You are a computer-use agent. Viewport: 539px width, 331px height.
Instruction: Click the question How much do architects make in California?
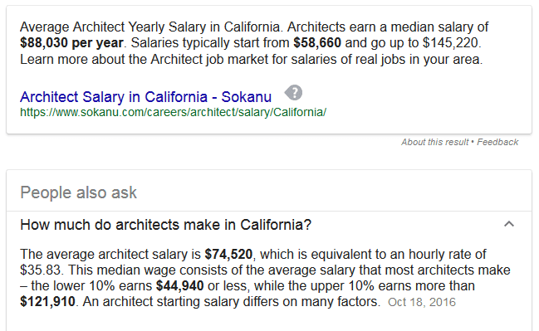tap(166, 225)
